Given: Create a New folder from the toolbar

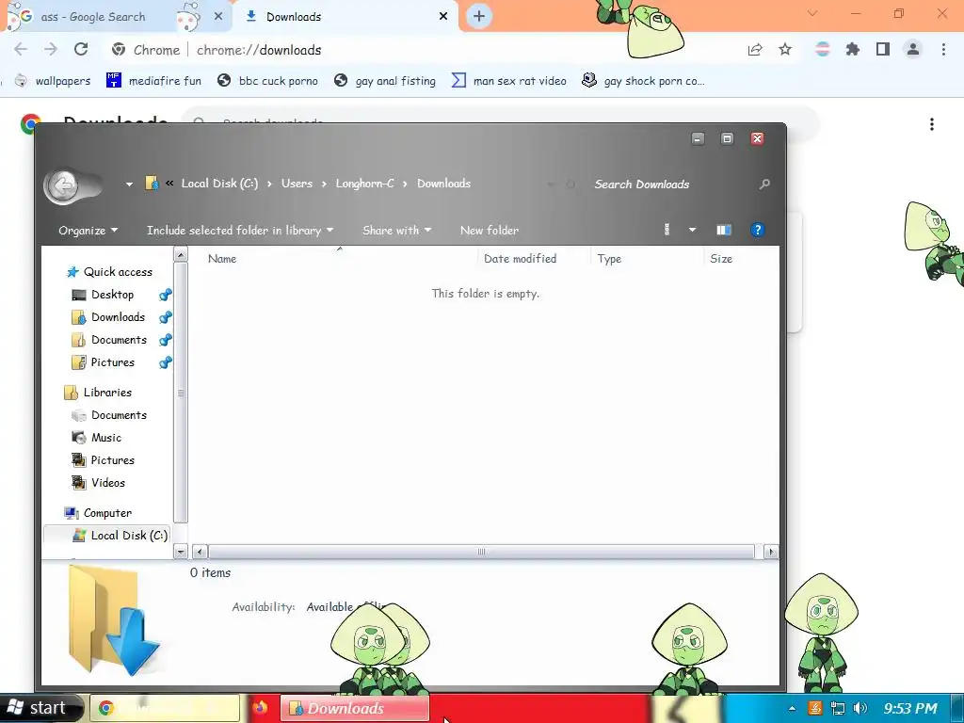Looking at the screenshot, I should [x=490, y=230].
